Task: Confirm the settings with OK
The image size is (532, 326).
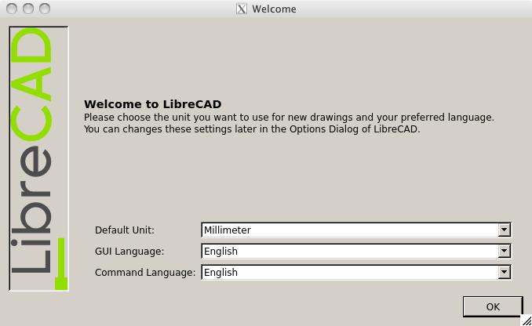Action: coord(493,306)
